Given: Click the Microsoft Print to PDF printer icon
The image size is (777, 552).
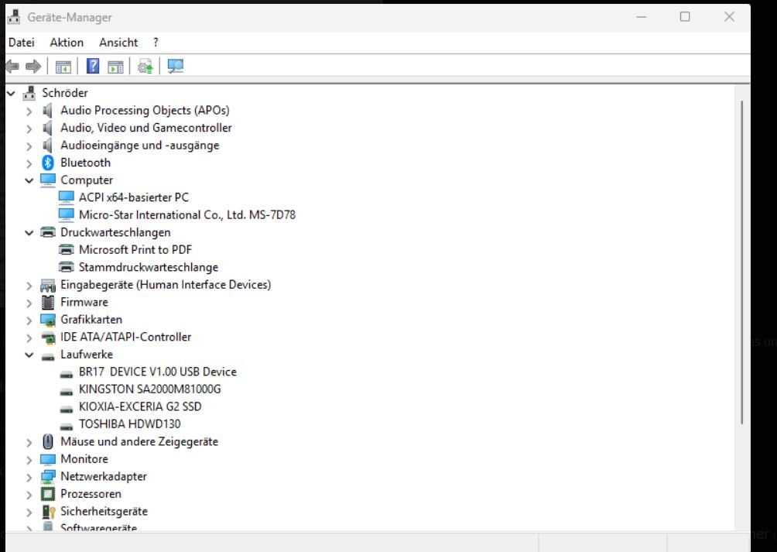Looking at the screenshot, I should [66, 250].
